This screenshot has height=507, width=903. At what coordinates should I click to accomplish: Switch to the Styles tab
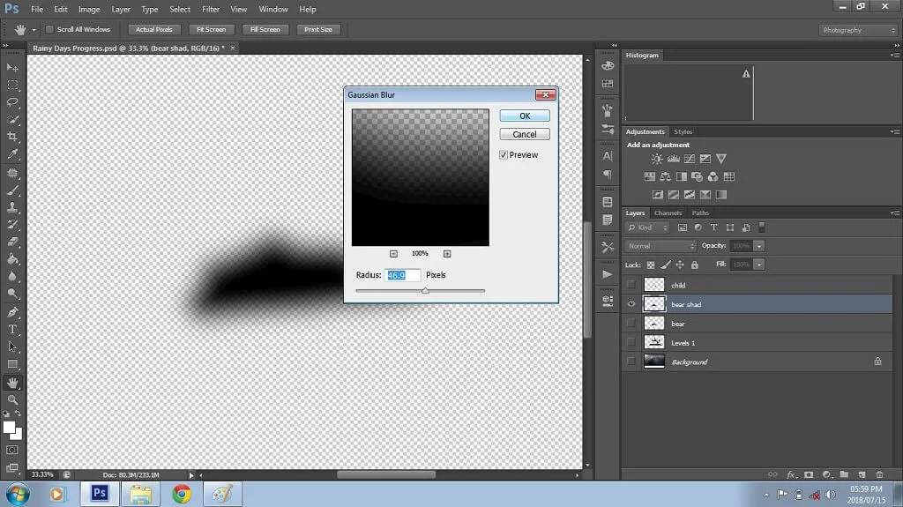683,132
